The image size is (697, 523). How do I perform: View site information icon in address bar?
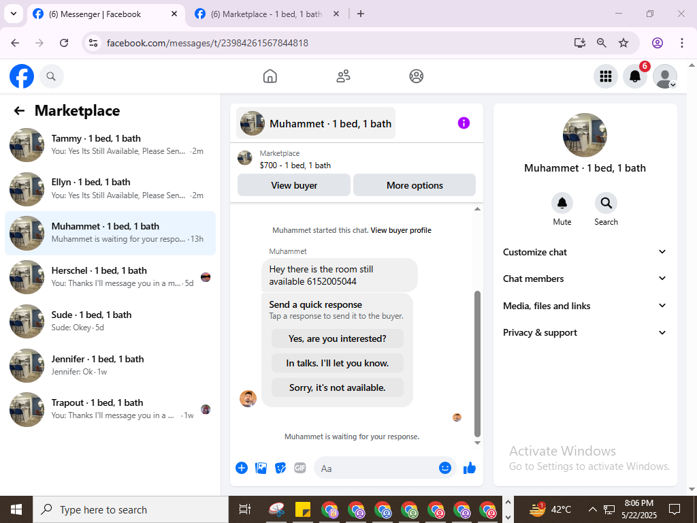[93, 43]
